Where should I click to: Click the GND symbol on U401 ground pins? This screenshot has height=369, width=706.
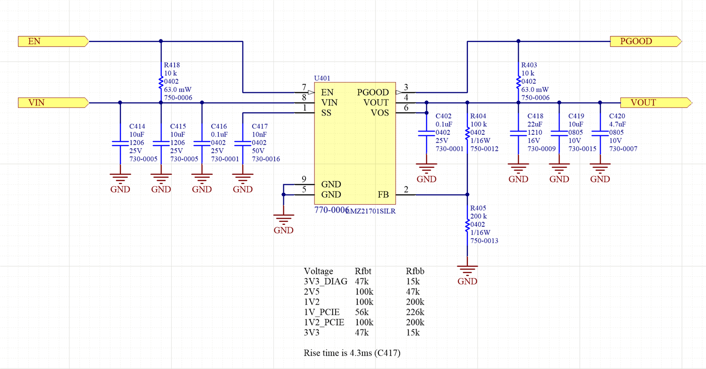pos(283,225)
